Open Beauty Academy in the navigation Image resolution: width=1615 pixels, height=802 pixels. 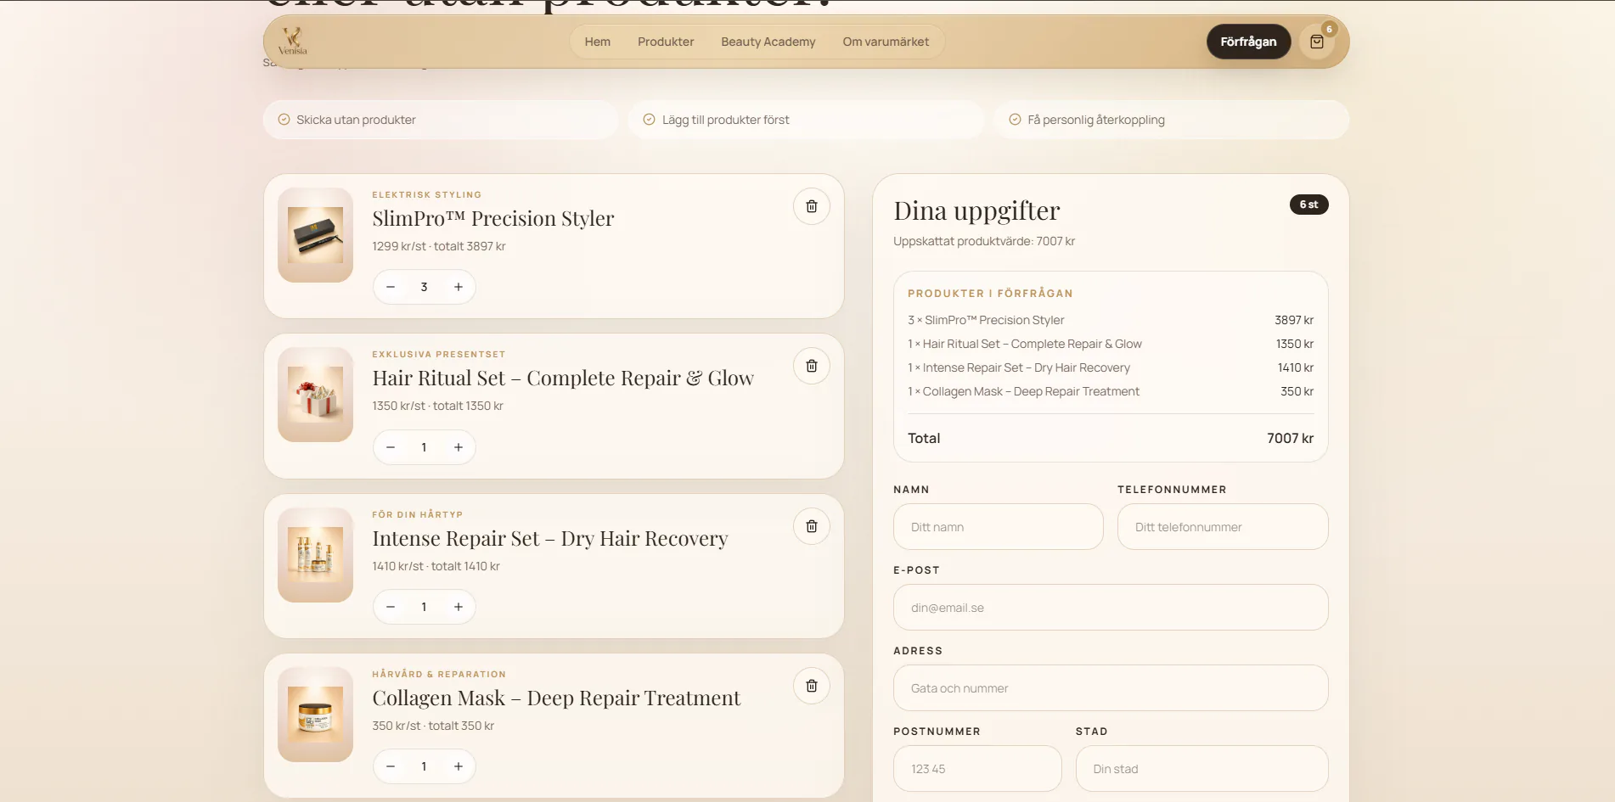click(768, 42)
